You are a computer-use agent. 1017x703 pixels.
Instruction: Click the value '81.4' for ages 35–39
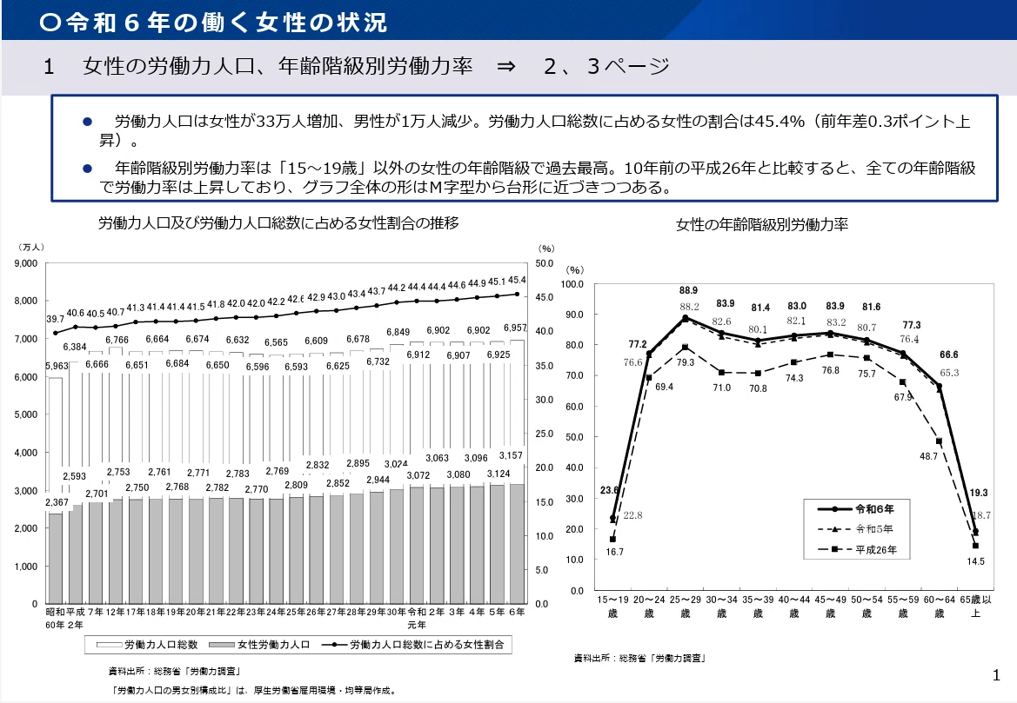pyautogui.click(x=761, y=307)
